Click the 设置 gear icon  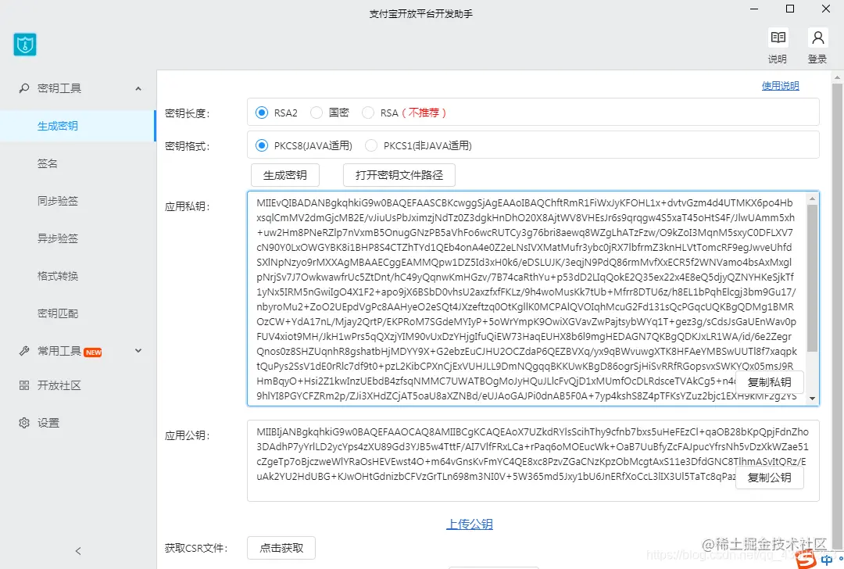coord(24,423)
